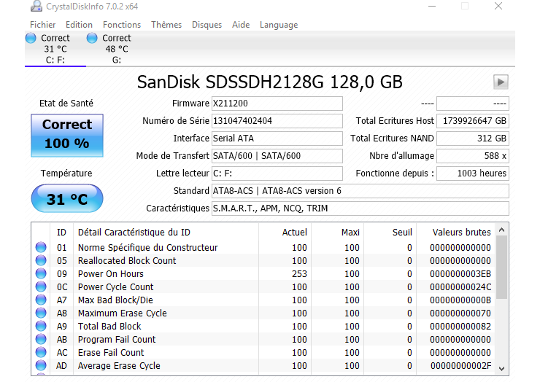
Task: Select the Average Erase Cycle row text
Action: (119, 365)
